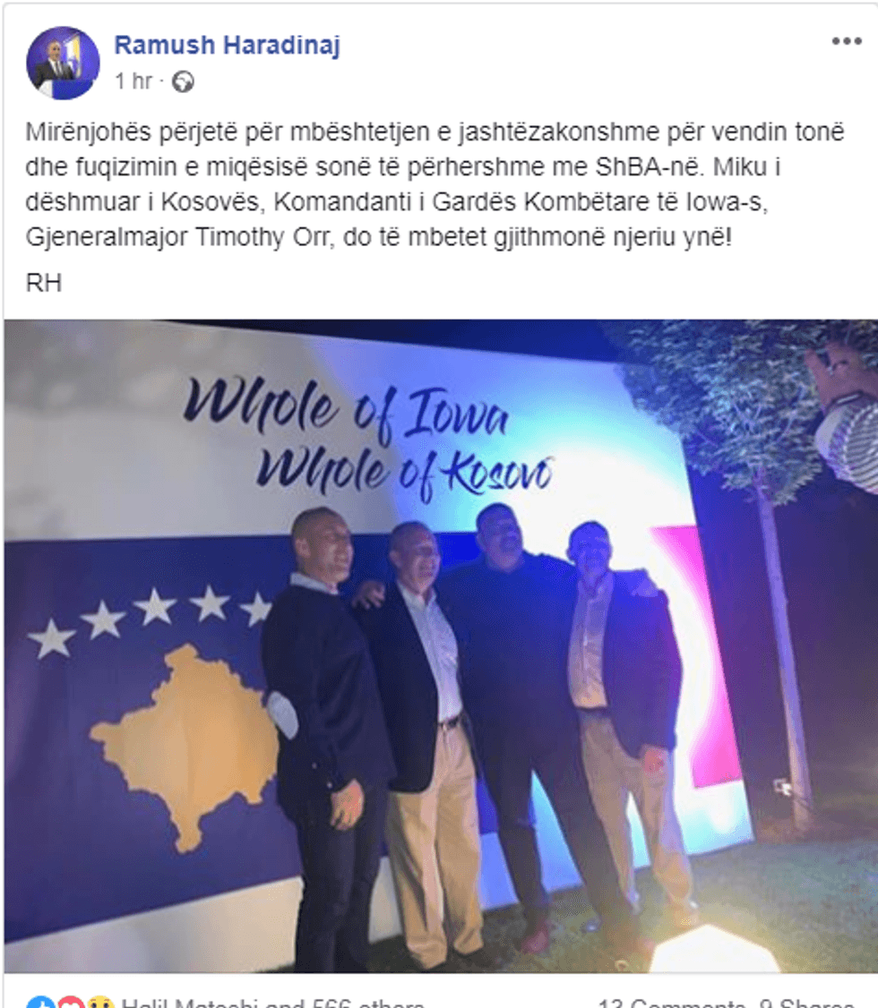The width and height of the screenshot is (878, 1008).
Task: Open Ramush Haradinaj's profile picture
Action: [63, 63]
